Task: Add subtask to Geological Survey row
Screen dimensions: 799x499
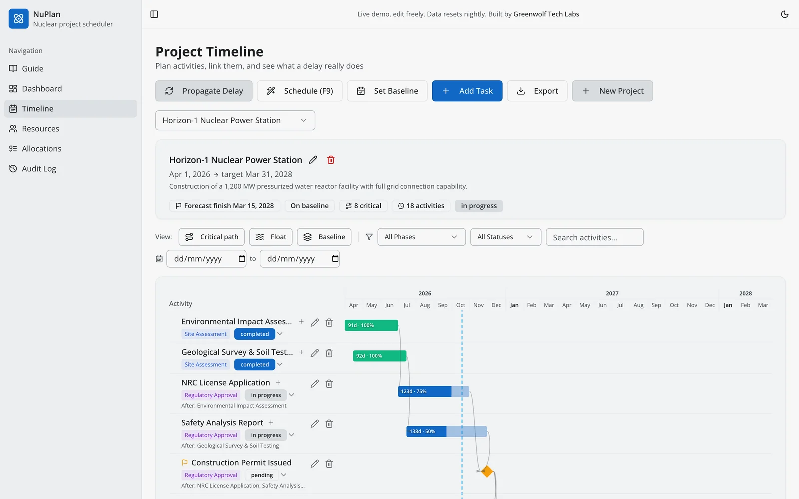Action: click(301, 352)
